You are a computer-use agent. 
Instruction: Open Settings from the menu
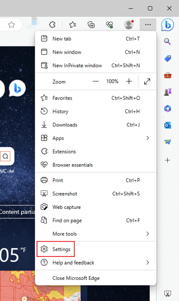[x=96, y=249]
